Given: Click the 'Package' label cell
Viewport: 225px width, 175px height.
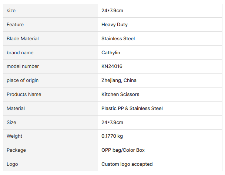Looking at the screenshot, I should (x=16, y=150).
